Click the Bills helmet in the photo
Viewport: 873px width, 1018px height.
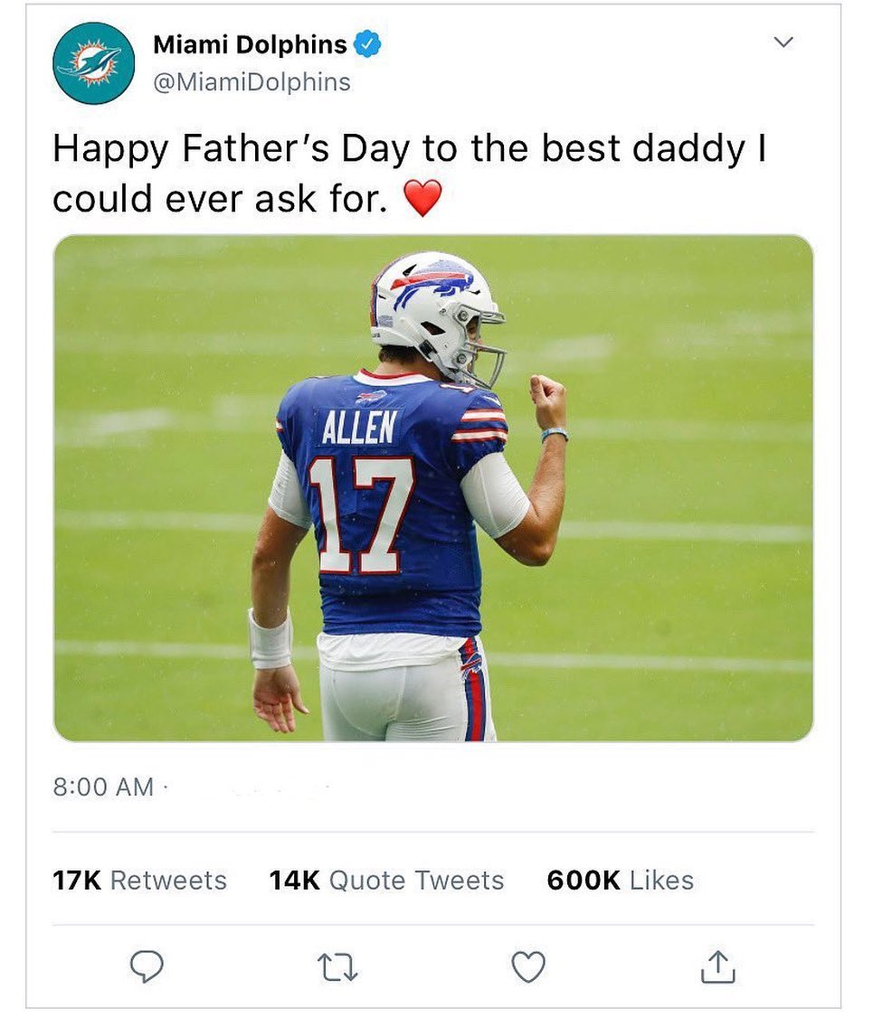tap(432, 307)
